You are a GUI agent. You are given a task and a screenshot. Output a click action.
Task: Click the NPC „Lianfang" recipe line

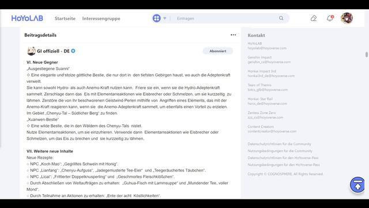[116, 170]
